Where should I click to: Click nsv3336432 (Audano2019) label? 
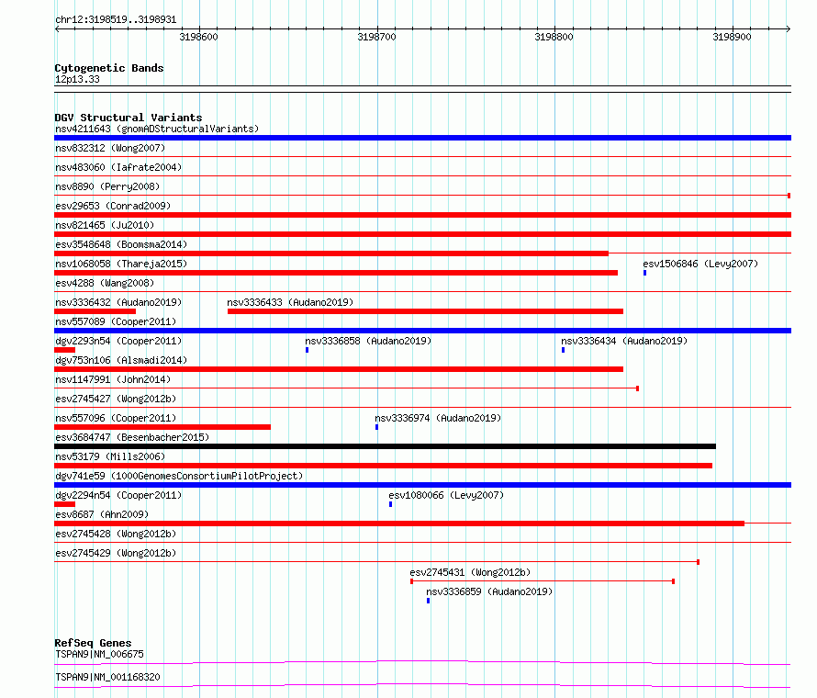118,302
